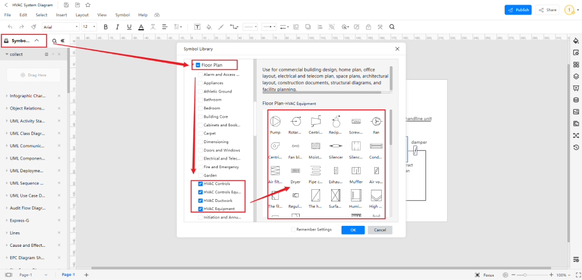Open the font color tool
Viewport: 582px width, 280px height.
(141, 27)
